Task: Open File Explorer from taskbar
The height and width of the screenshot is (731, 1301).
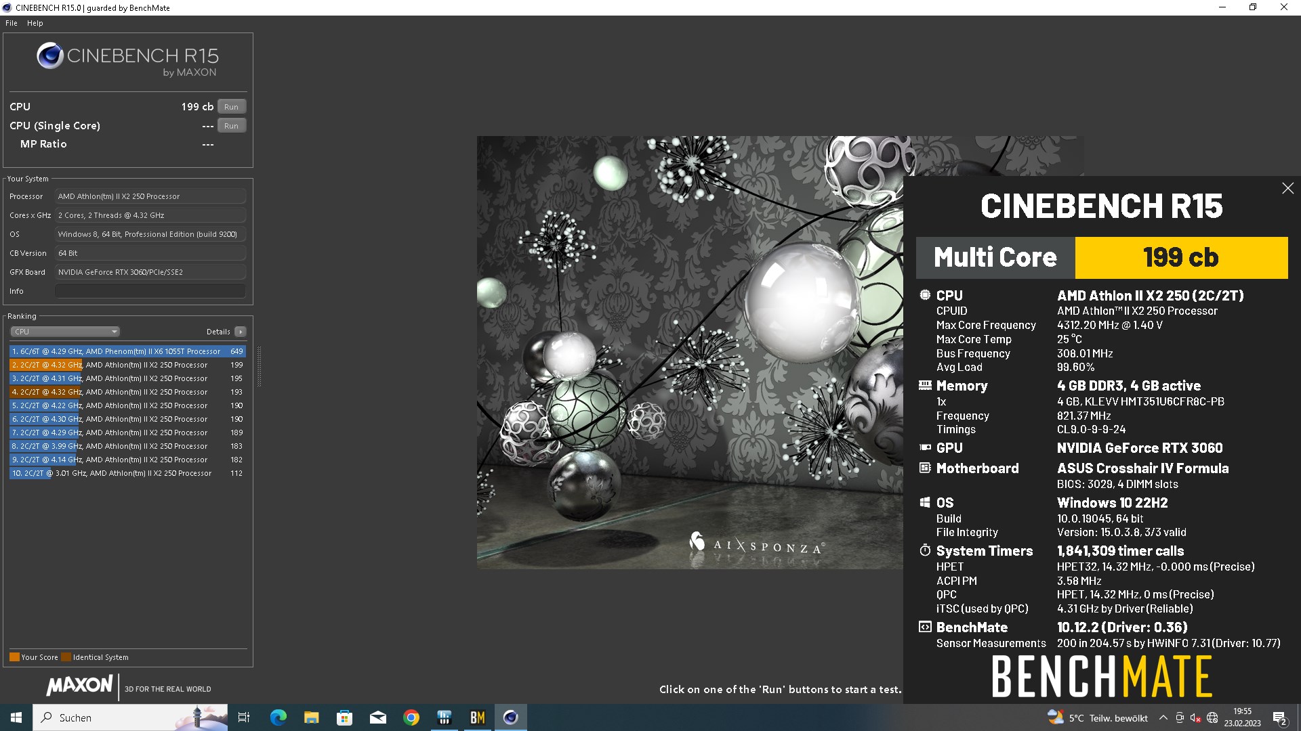Action: click(x=311, y=717)
